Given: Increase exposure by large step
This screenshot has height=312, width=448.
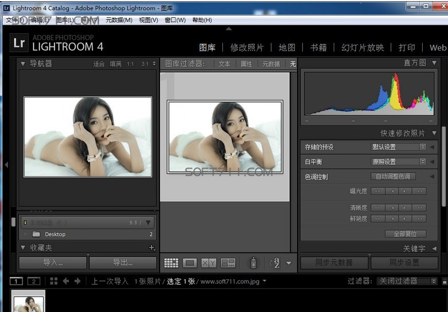Looking at the screenshot, I should pos(419,191).
